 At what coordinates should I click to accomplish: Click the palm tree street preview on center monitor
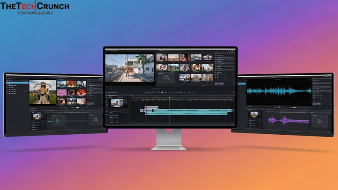pyautogui.click(x=130, y=68)
